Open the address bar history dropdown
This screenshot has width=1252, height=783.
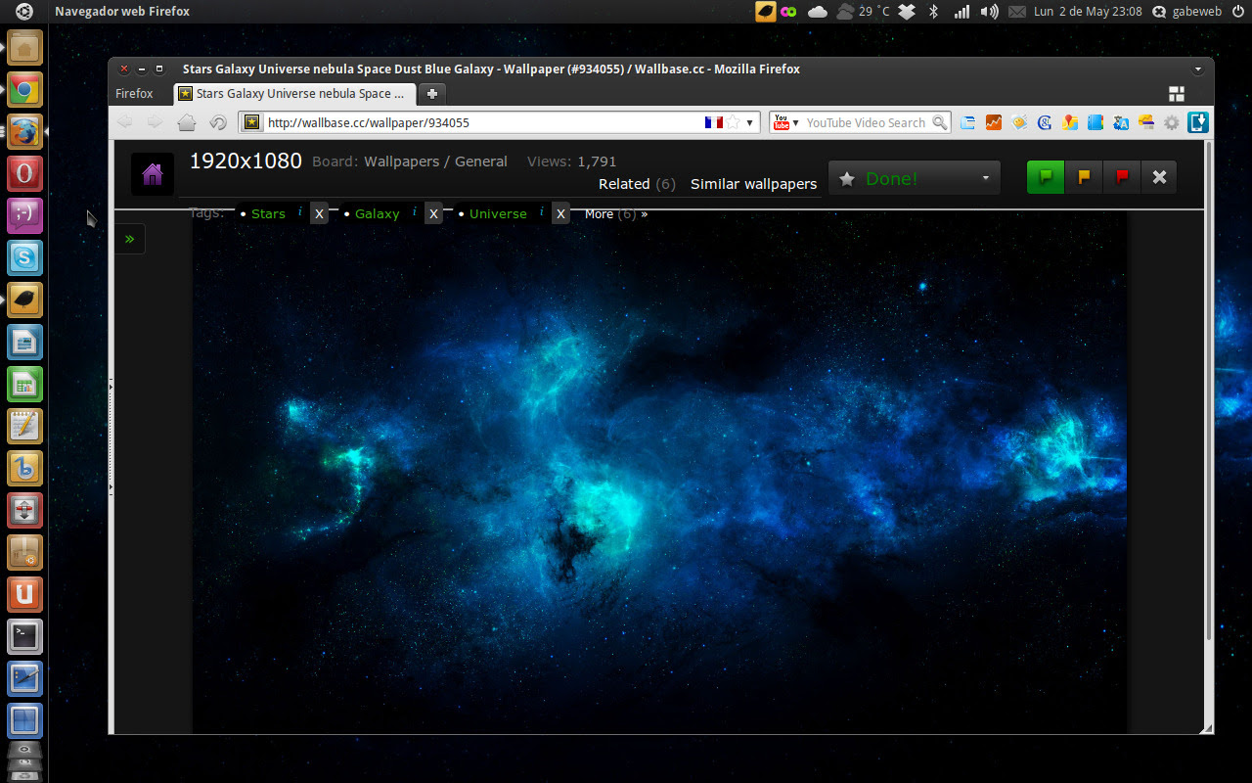750,122
